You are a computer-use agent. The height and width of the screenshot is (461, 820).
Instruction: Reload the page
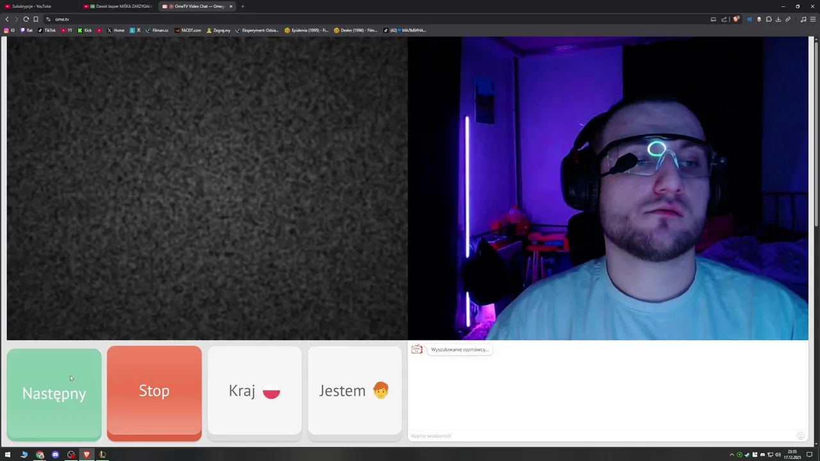click(x=26, y=19)
